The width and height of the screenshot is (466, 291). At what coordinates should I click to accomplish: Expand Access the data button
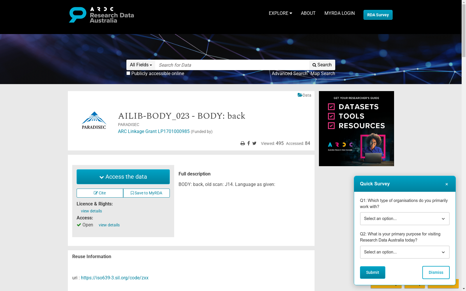click(123, 177)
